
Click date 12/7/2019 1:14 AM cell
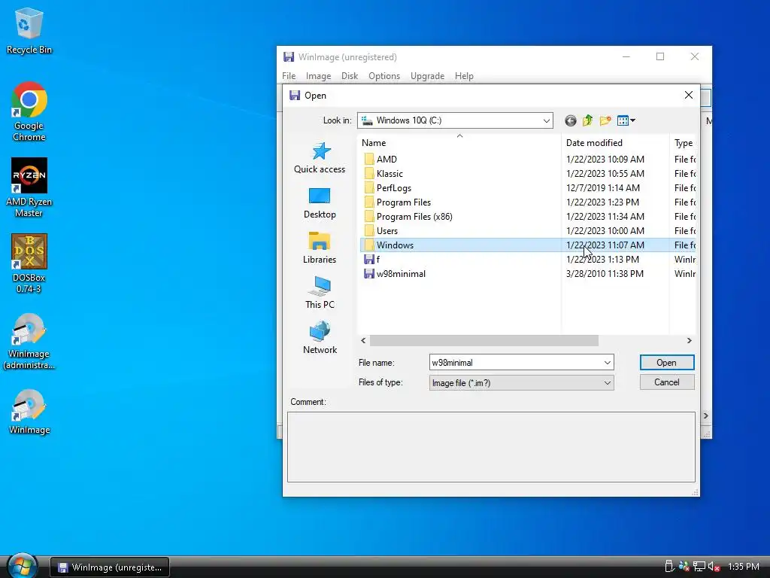(602, 187)
